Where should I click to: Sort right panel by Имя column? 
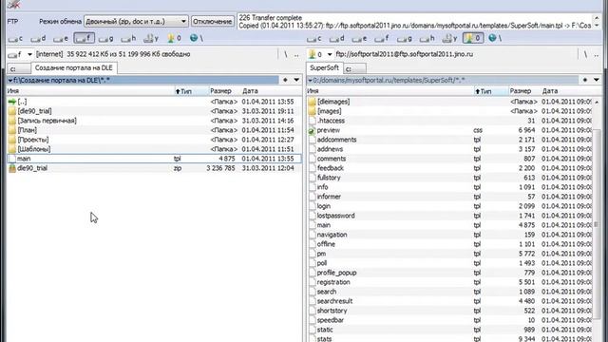(389, 91)
